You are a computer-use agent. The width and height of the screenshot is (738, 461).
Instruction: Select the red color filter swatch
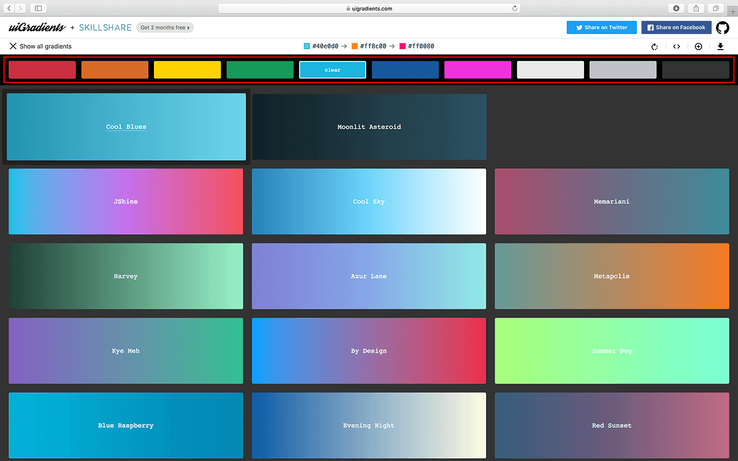pos(42,70)
